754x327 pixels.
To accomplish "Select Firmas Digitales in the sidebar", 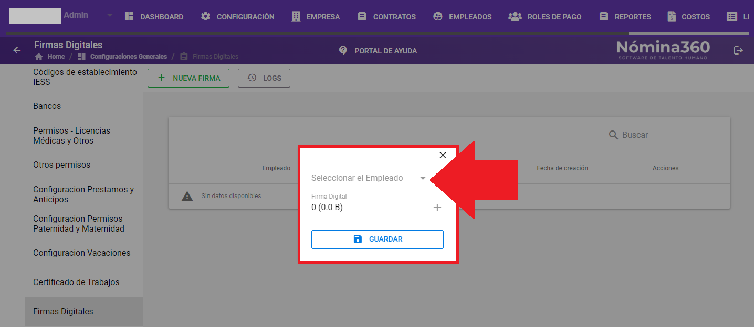I will pyautogui.click(x=84, y=312).
